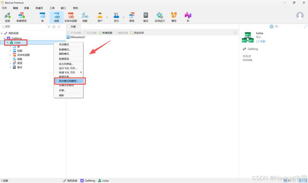Choose 关闭模式 from context menu

(68, 44)
